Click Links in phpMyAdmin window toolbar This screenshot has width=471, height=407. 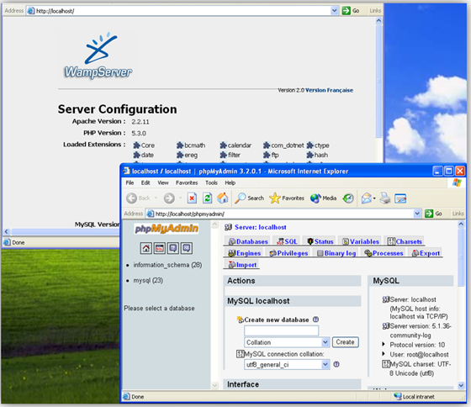pos(458,214)
